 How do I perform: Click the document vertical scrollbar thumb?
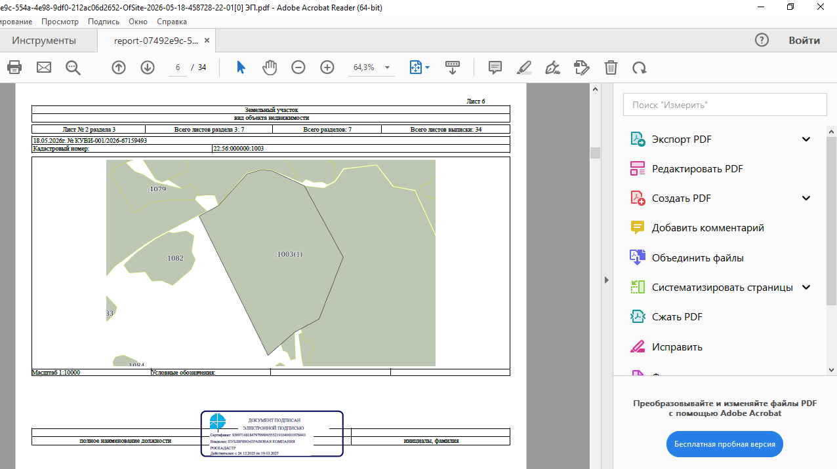click(595, 153)
